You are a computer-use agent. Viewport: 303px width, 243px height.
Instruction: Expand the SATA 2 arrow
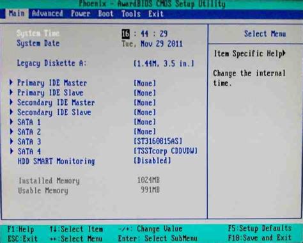click(x=12, y=131)
